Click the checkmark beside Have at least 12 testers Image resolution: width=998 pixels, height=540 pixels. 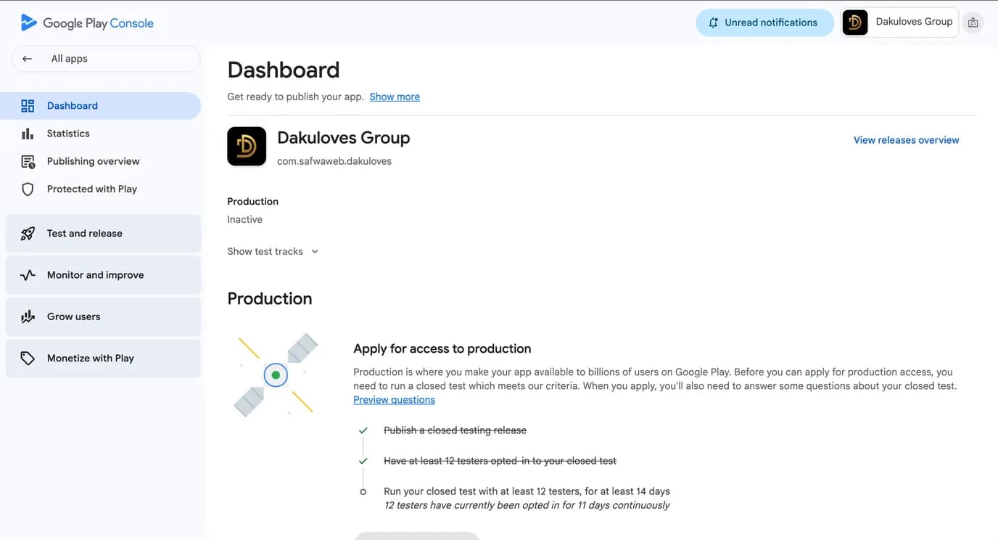(363, 461)
